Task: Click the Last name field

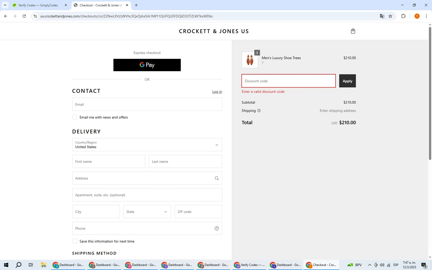Action: click(x=185, y=162)
